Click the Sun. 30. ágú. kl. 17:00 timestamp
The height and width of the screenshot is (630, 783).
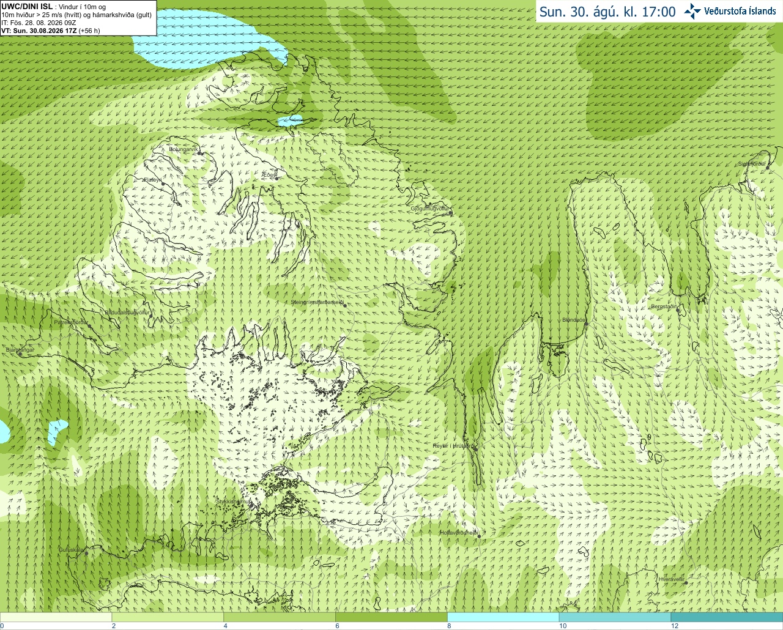(607, 12)
